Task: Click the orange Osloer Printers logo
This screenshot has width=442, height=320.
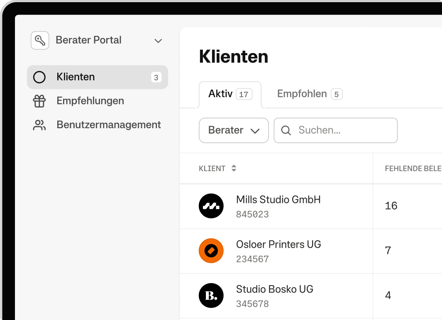Action: (x=211, y=251)
